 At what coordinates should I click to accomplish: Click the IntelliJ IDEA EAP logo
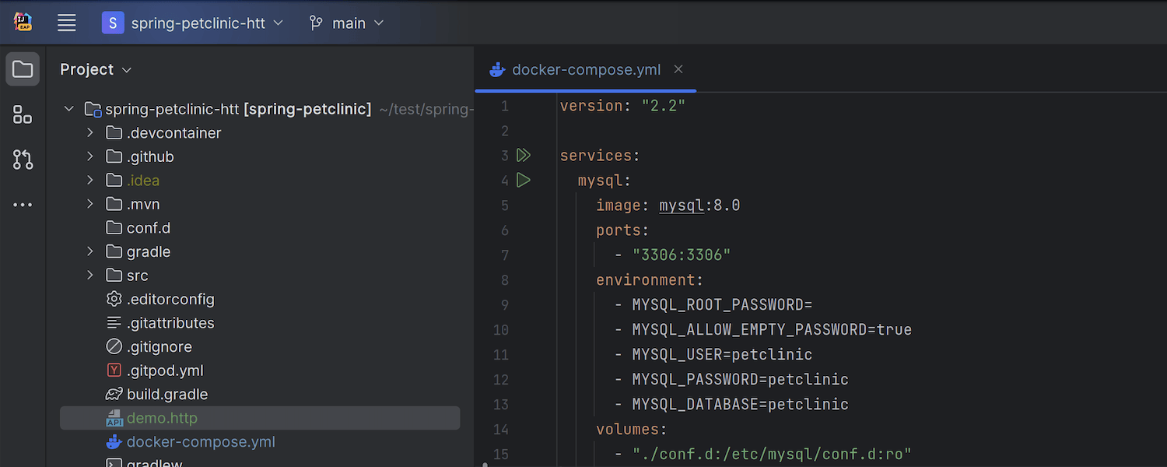[x=23, y=23]
